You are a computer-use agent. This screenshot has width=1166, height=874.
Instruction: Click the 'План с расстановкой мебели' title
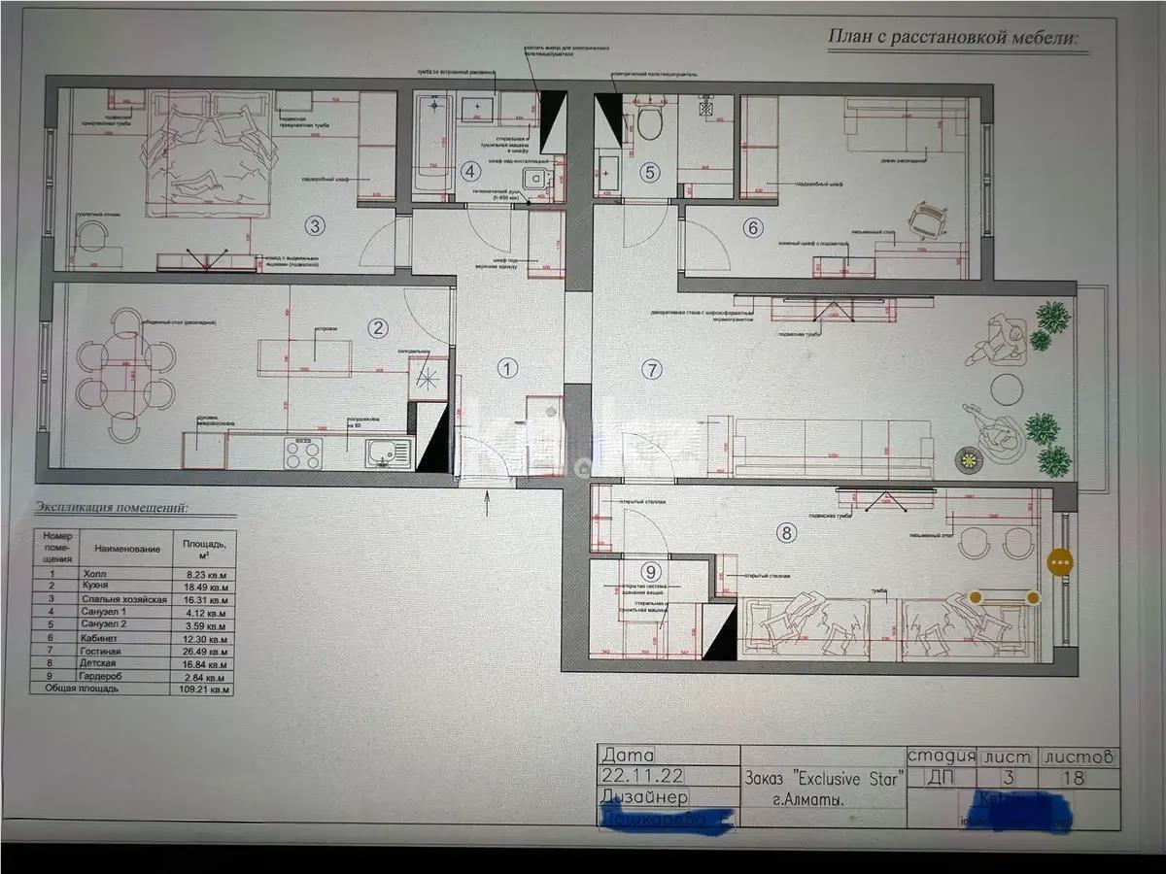pyautogui.click(x=952, y=38)
